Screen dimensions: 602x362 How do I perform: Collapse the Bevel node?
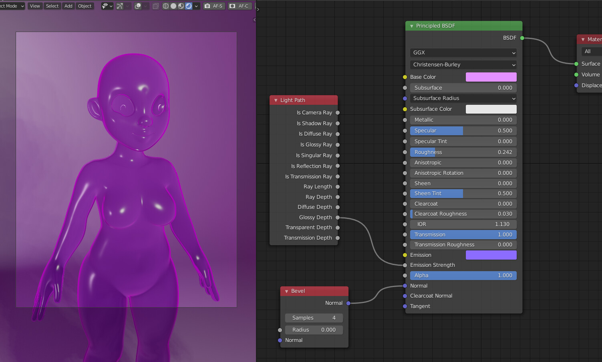point(286,291)
